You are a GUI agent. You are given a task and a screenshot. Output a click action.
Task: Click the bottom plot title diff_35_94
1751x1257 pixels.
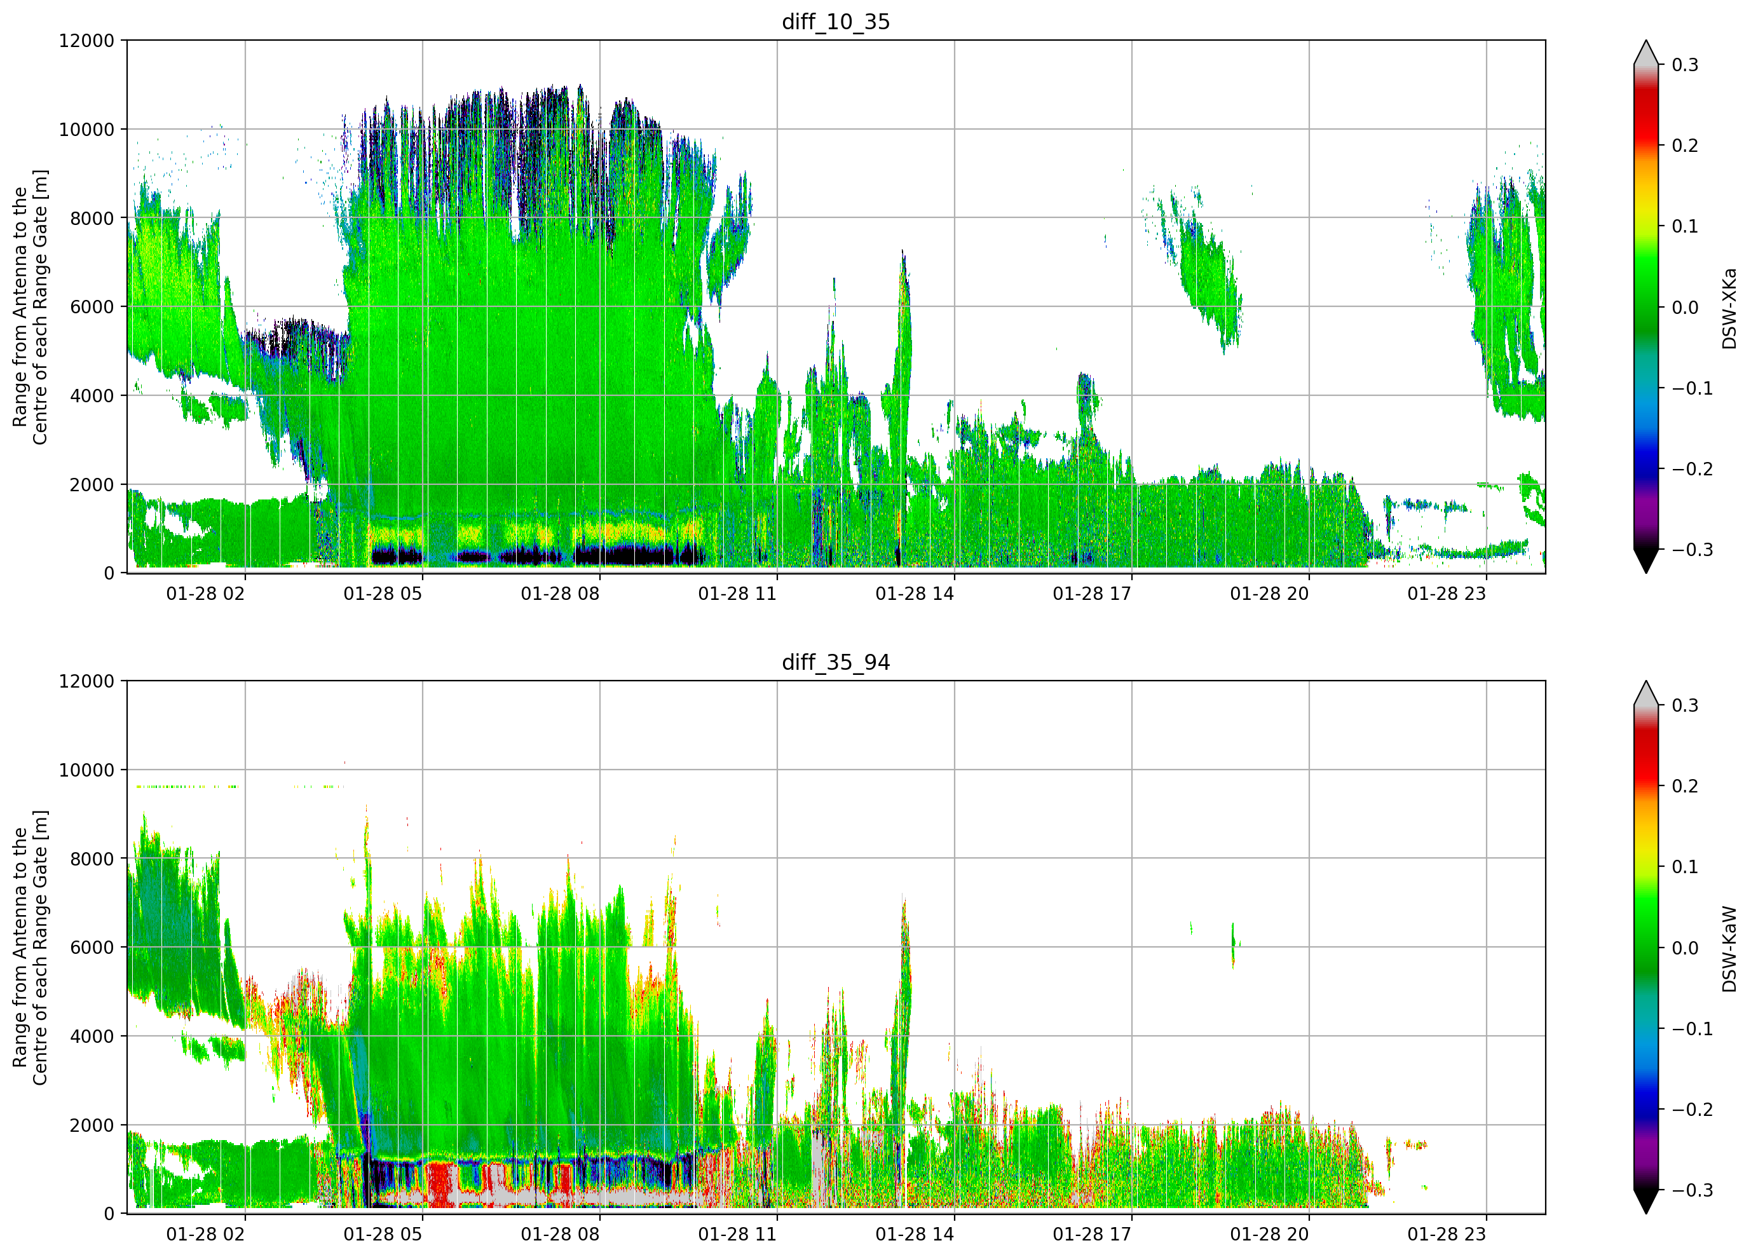(x=836, y=662)
